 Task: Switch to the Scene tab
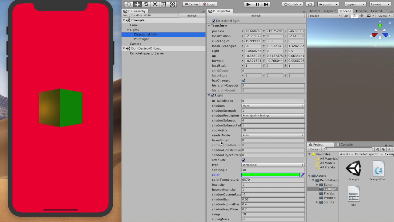[345, 11]
